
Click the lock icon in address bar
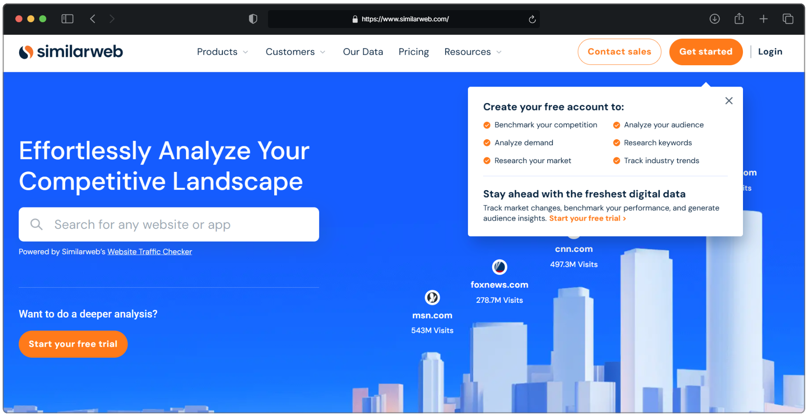[x=355, y=19]
